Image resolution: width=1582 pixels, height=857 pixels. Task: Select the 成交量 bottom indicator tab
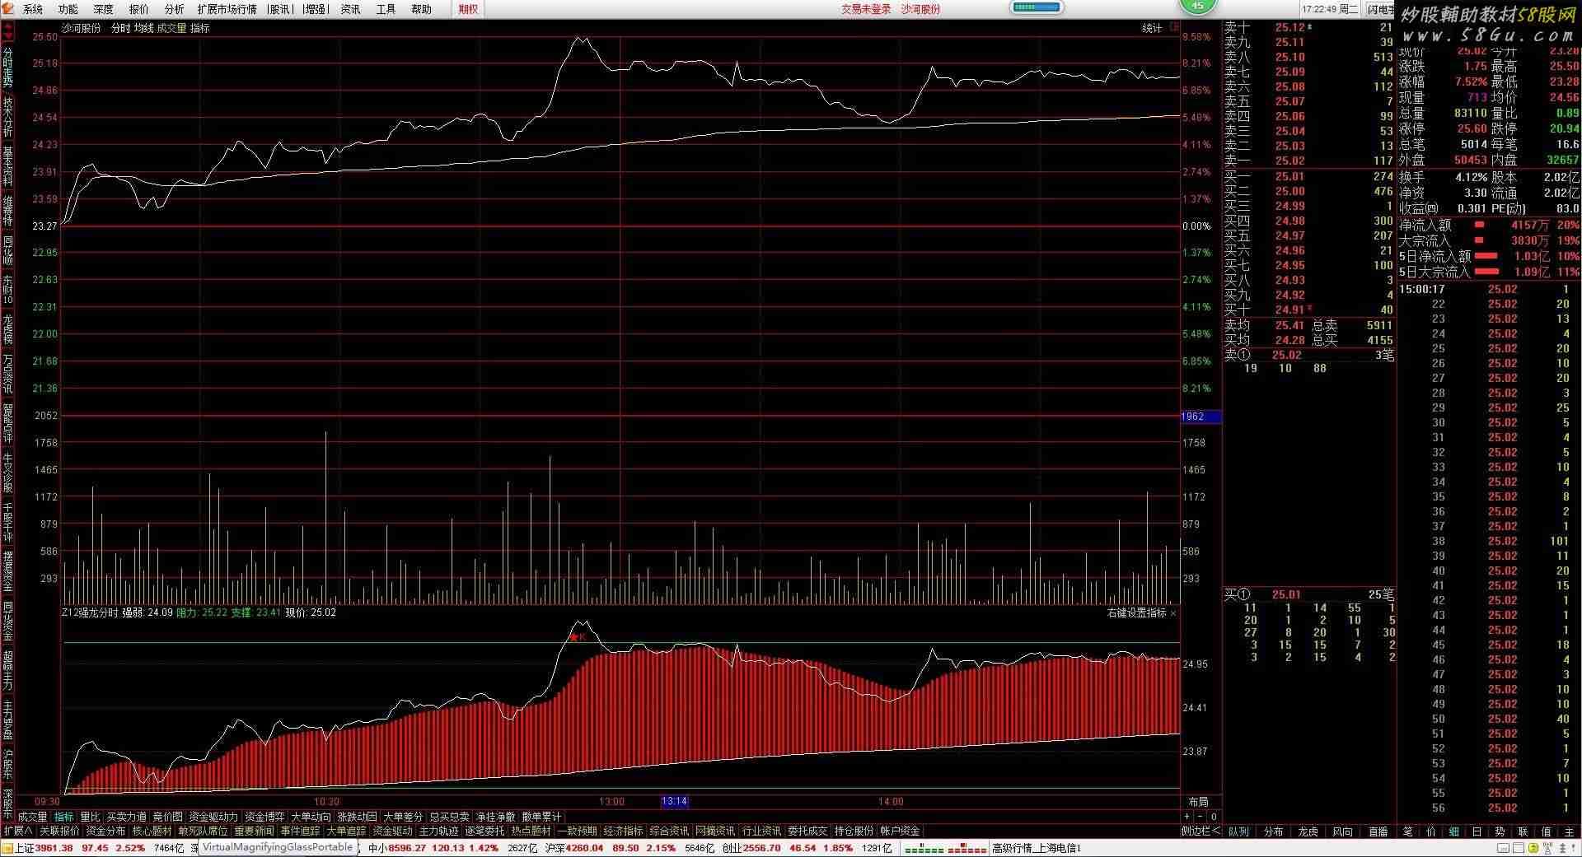tap(33, 817)
